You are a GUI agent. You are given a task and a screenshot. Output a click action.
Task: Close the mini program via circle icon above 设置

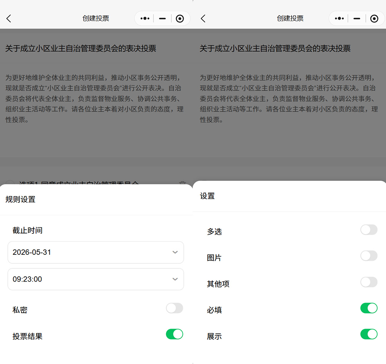[x=374, y=19]
